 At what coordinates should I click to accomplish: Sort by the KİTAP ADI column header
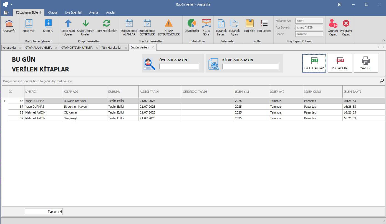click(x=85, y=92)
